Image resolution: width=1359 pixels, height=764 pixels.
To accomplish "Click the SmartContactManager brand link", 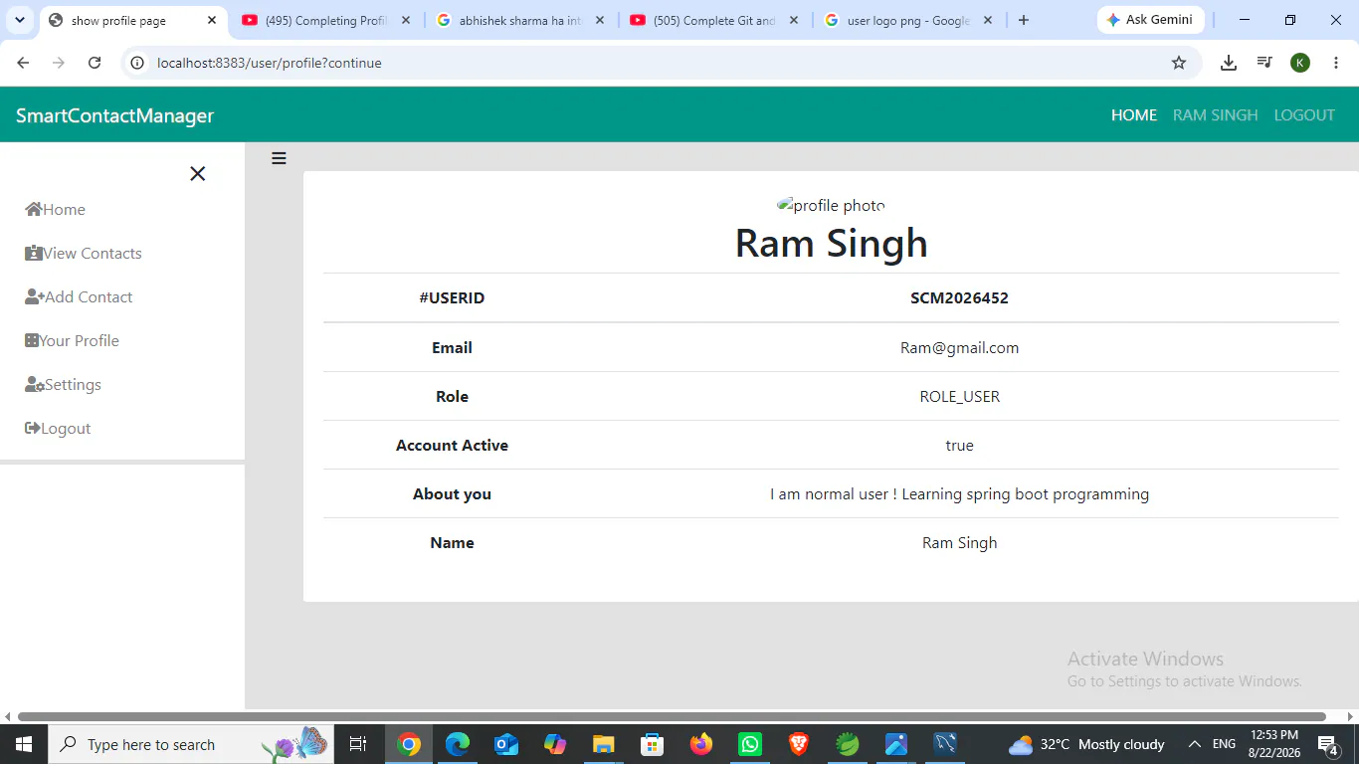I will (115, 115).
